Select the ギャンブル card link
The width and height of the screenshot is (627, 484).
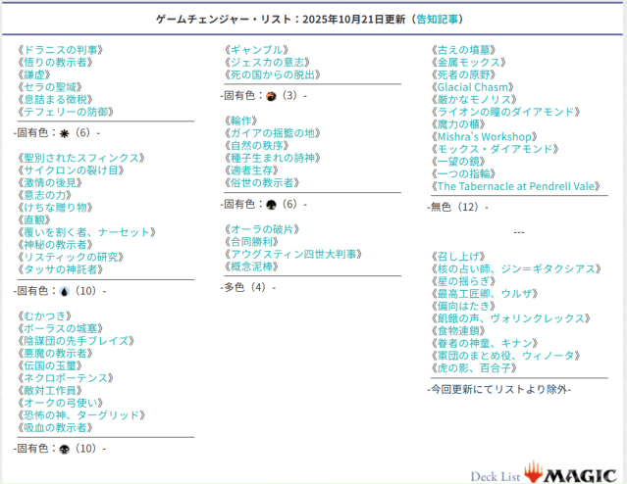[255, 49]
